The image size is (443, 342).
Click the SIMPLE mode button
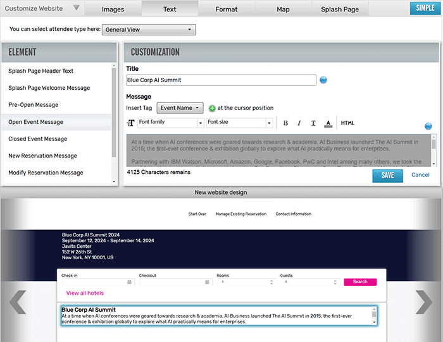(x=425, y=8)
